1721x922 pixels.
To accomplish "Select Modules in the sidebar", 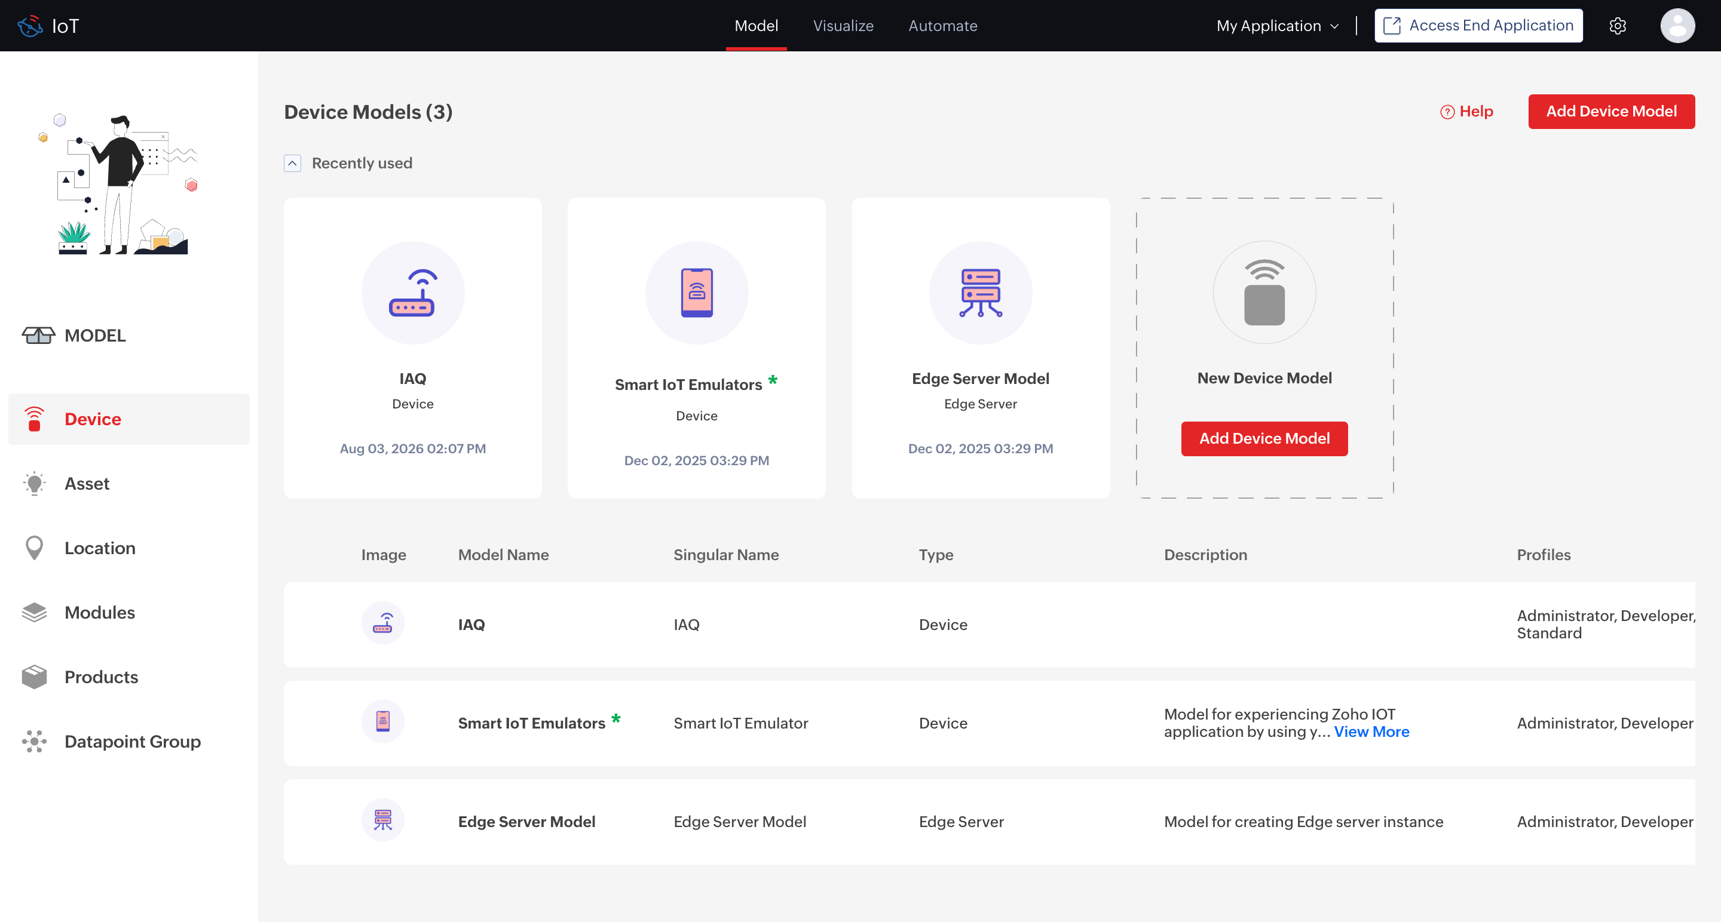I will (x=129, y=612).
